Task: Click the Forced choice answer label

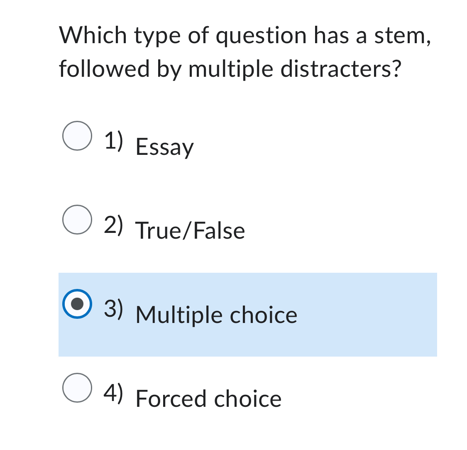Action: [208, 398]
